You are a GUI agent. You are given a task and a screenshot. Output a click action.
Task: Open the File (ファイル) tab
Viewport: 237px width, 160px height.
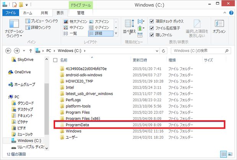[11, 13]
